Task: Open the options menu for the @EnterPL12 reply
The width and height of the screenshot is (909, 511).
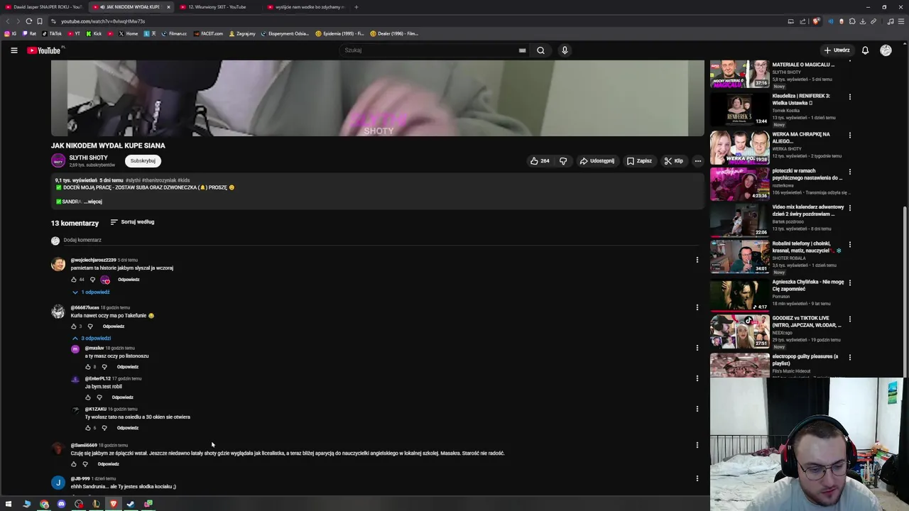Action: tap(697, 378)
